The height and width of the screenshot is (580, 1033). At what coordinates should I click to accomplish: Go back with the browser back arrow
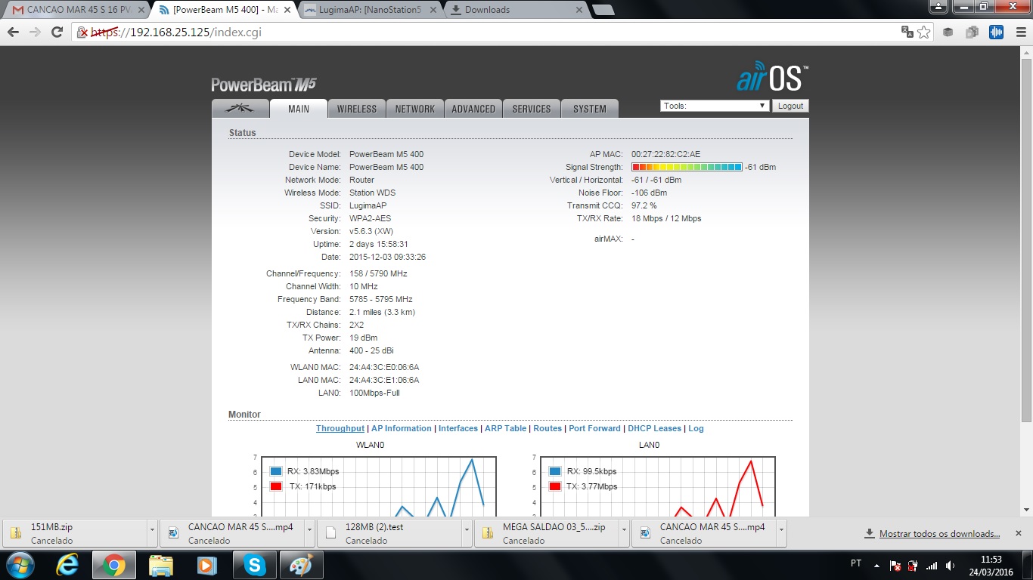click(x=13, y=32)
